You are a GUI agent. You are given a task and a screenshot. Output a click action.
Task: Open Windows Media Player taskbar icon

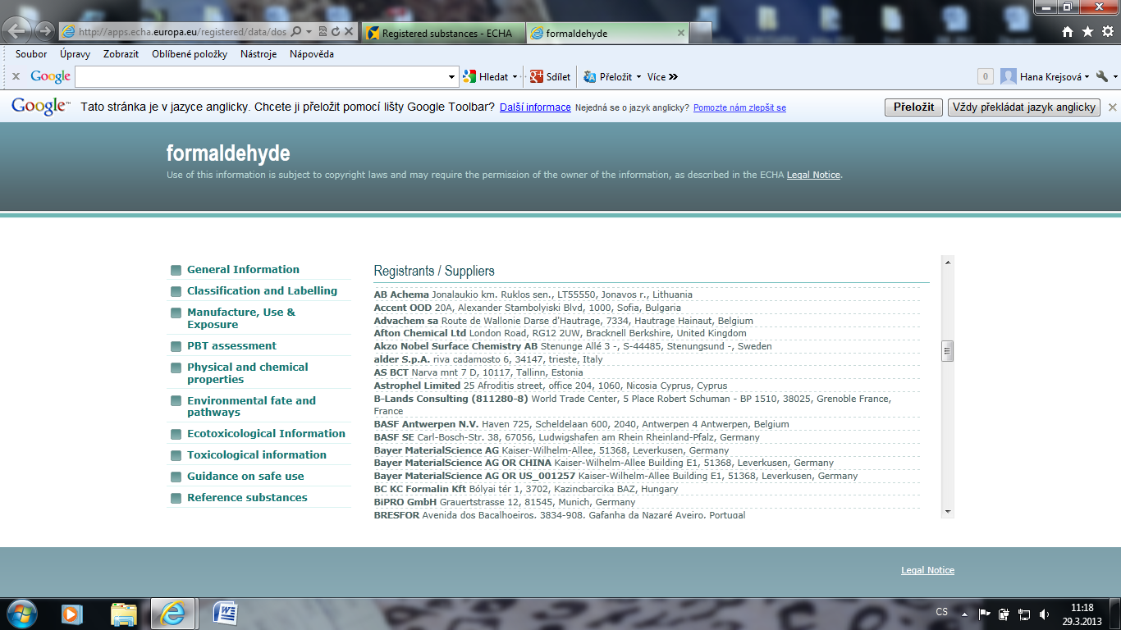72,614
